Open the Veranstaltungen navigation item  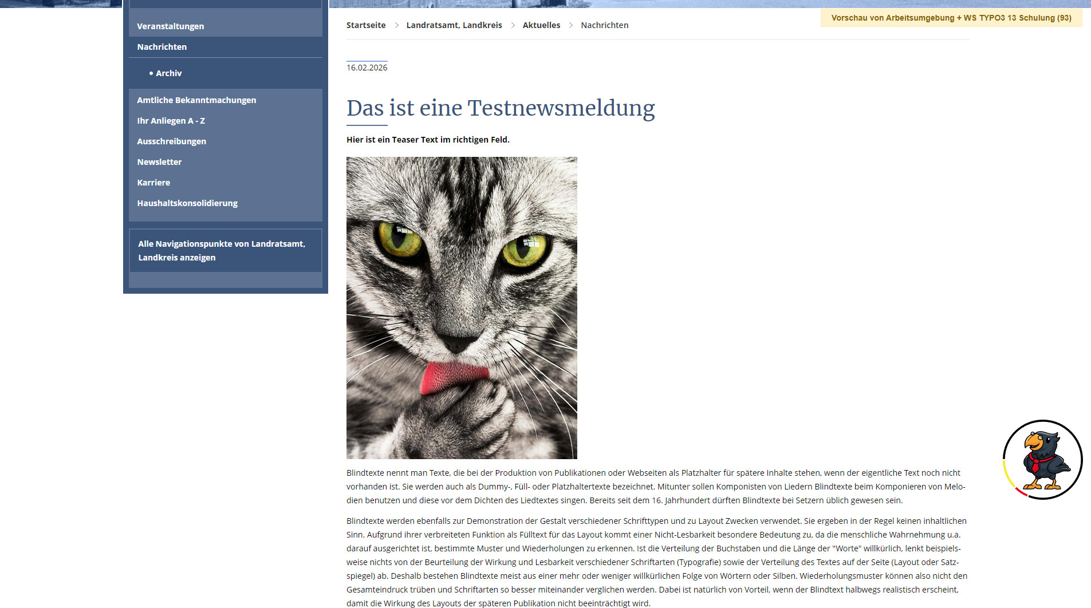[x=170, y=26]
